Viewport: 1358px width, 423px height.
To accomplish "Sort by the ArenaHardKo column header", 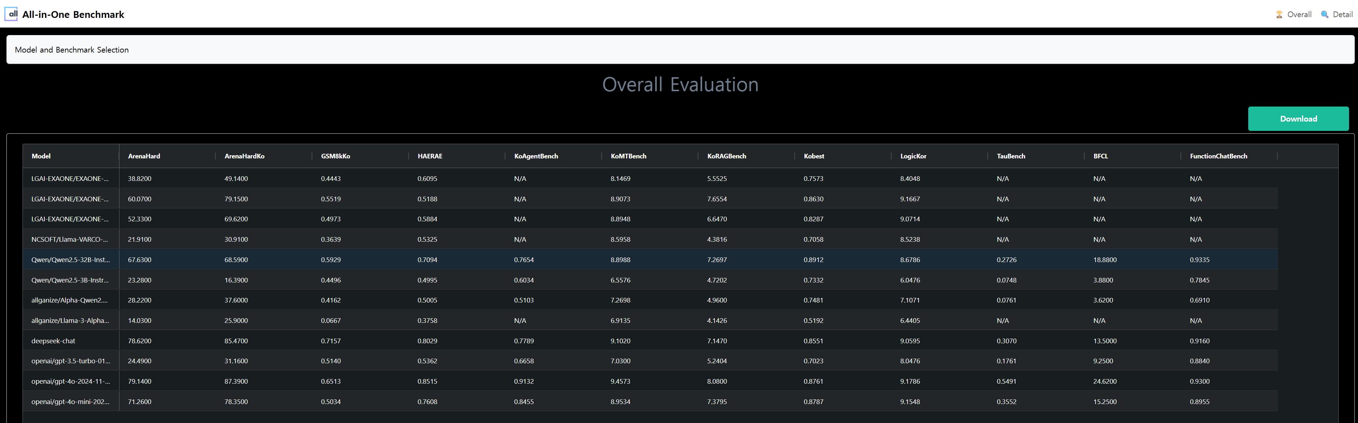I will click(x=244, y=156).
